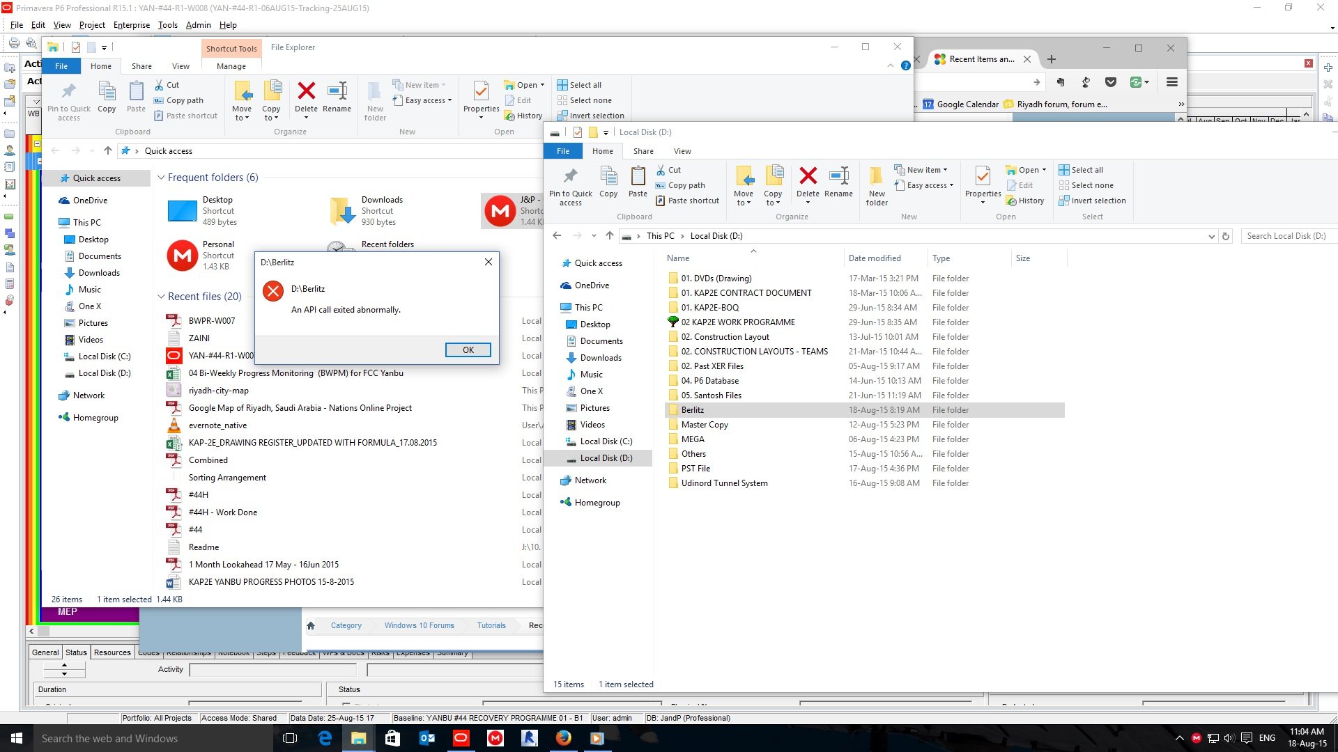1338x752 pixels.
Task: Click Invert selection in Local Disk (D:) ribbon
Action: click(x=1092, y=201)
